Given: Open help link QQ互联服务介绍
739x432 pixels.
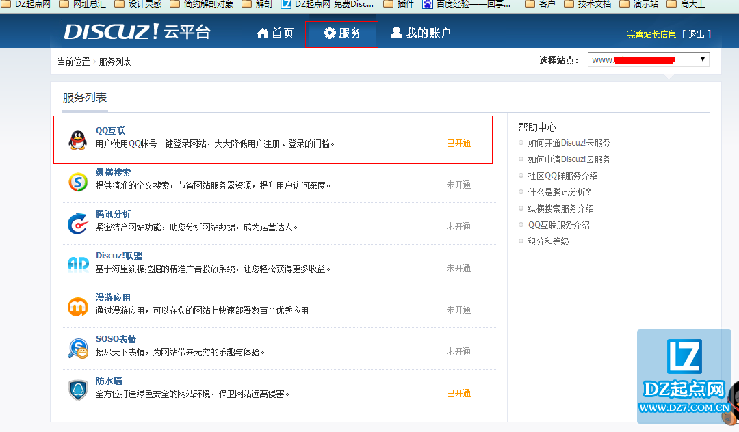Looking at the screenshot, I should [559, 225].
